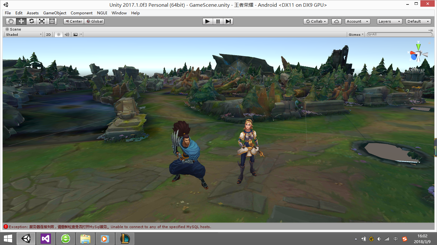This screenshot has width=437, height=245.
Task: Open the Layers dropdown
Action: click(x=389, y=21)
